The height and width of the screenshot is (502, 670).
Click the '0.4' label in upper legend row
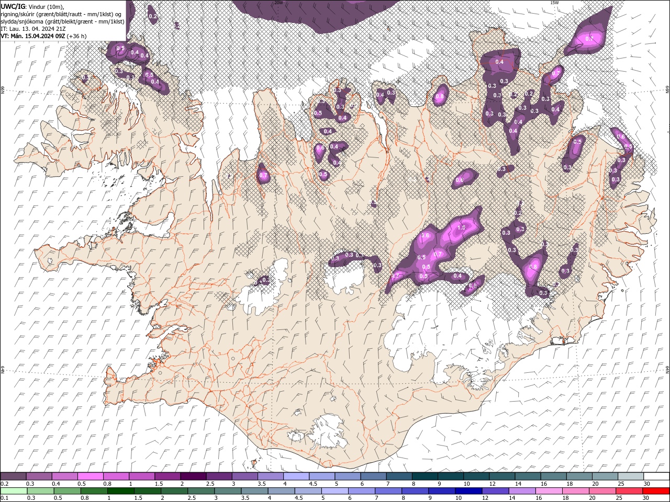[x=56, y=484]
